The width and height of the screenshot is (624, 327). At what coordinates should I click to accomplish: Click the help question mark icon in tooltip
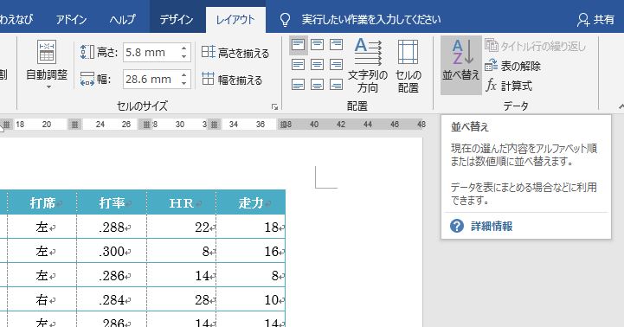(456, 226)
